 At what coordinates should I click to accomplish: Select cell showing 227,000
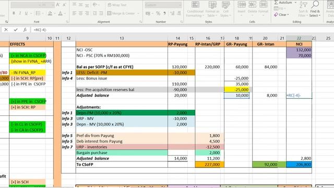[209, 164]
